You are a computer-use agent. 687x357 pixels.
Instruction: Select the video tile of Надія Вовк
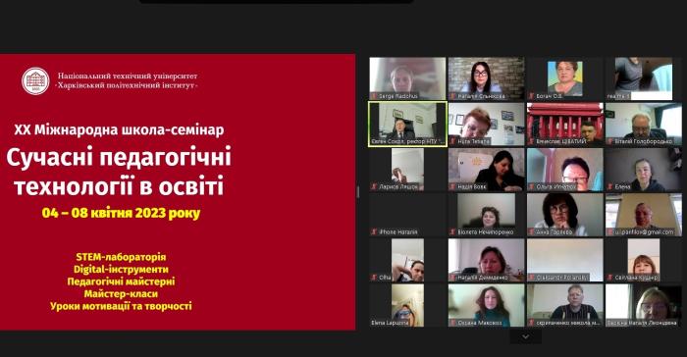click(x=487, y=170)
